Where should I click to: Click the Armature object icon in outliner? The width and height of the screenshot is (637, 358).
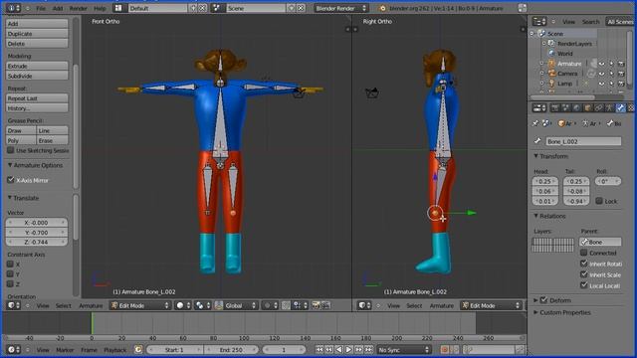pos(551,64)
